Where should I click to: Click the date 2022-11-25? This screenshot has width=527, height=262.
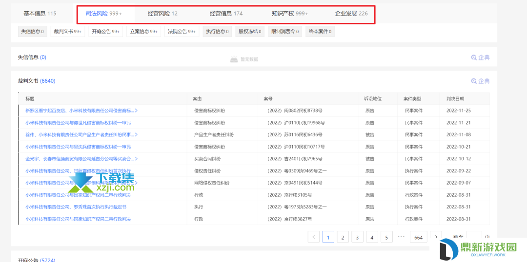pos(458,111)
